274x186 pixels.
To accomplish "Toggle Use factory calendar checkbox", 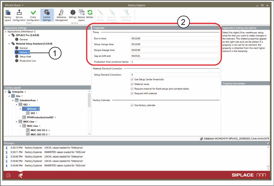I will (x=132, y=105).
